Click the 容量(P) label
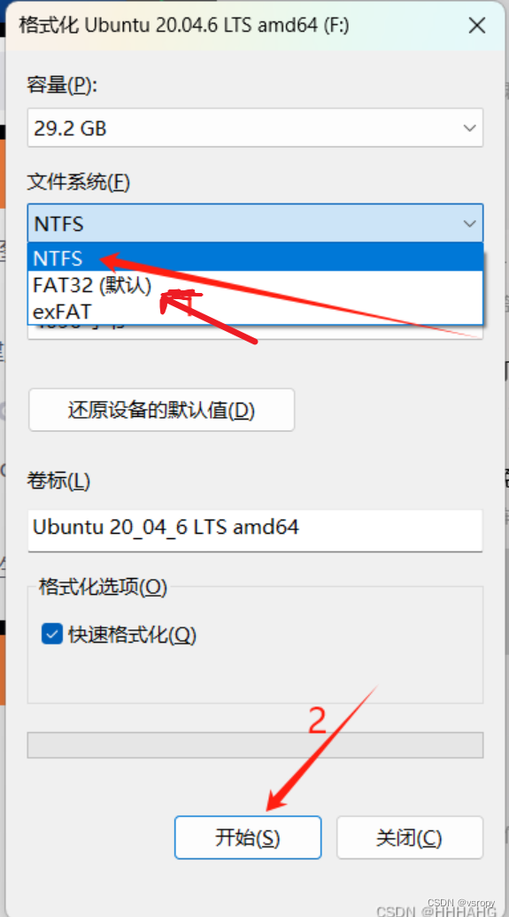 tap(62, 86)
